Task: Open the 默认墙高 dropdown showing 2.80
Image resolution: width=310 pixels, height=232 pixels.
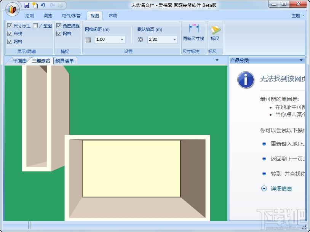Action: pos(174,40)
